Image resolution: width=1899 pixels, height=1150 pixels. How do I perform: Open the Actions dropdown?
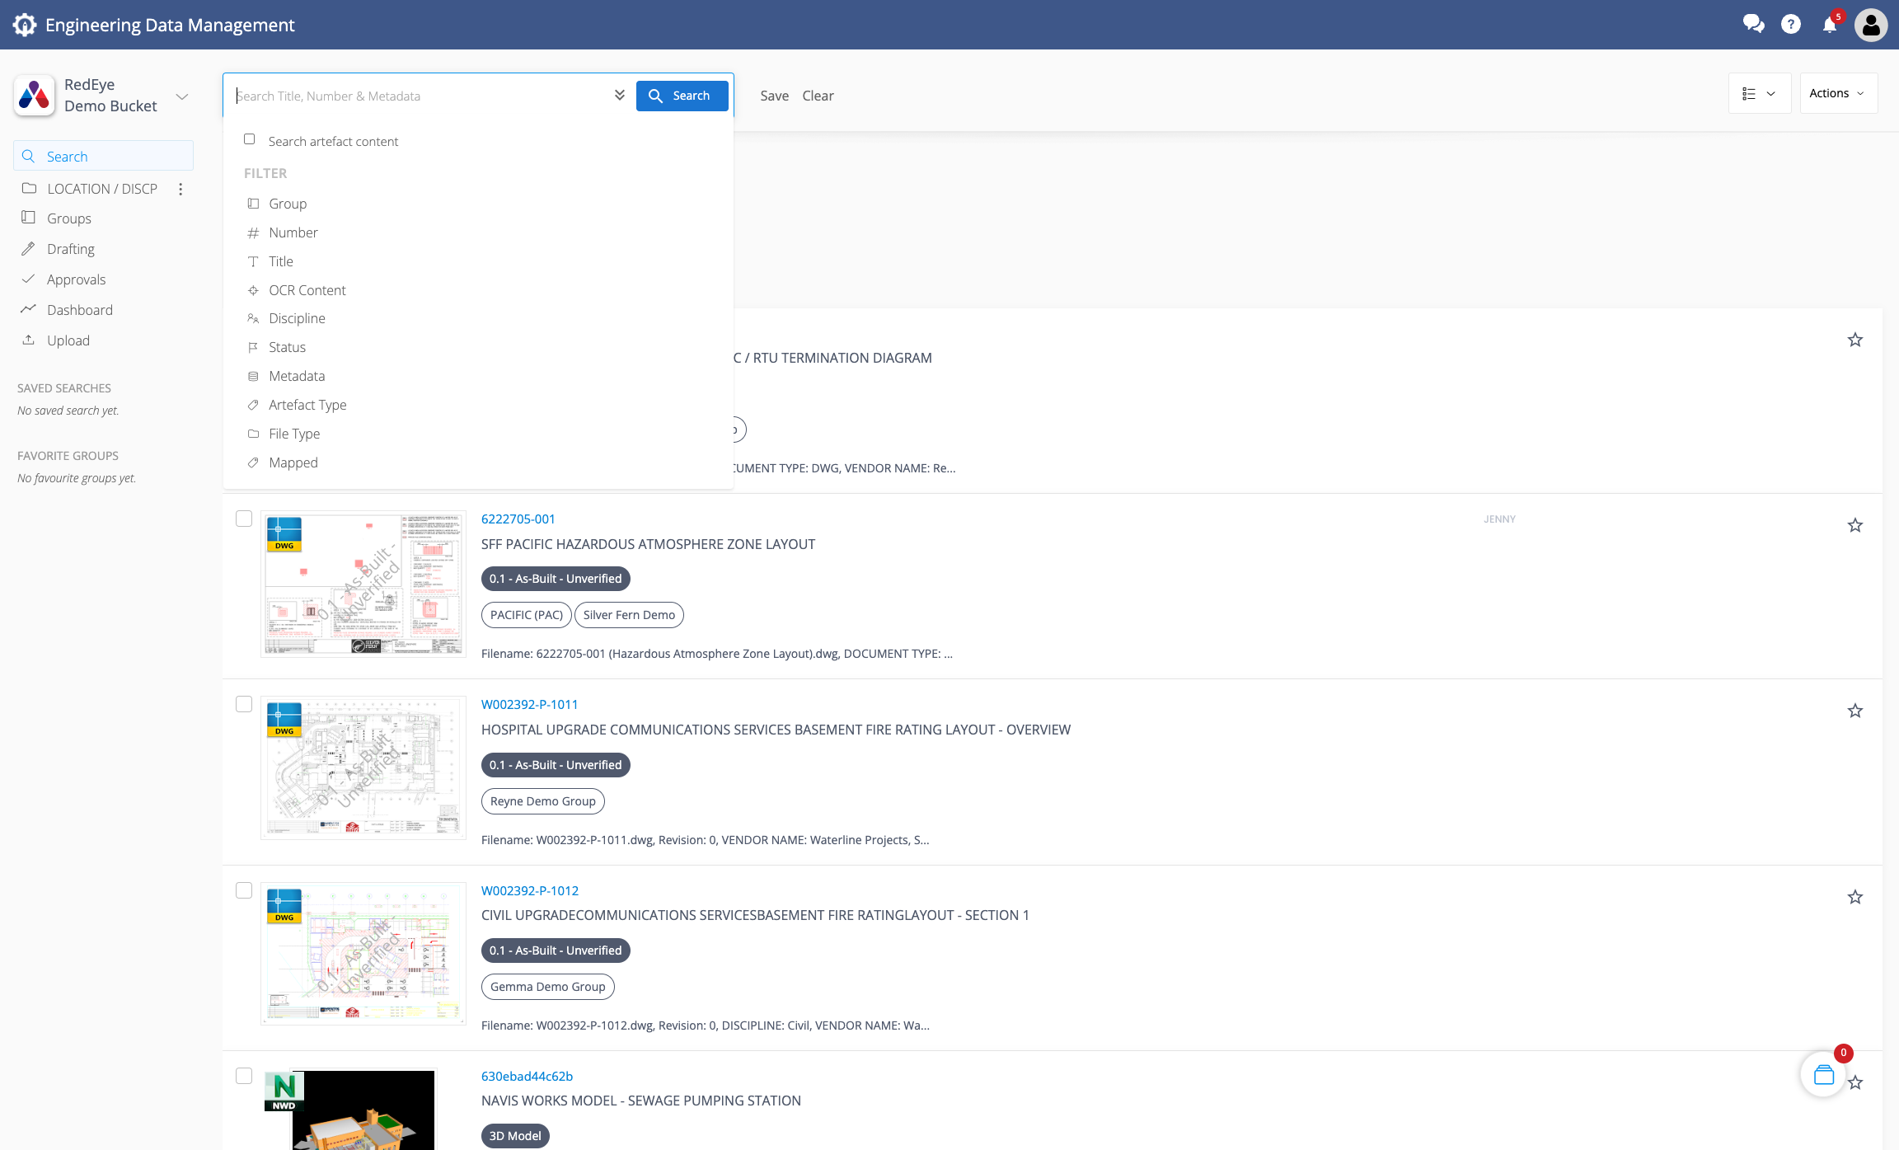pyautogui.click(x=1837, y=92)
